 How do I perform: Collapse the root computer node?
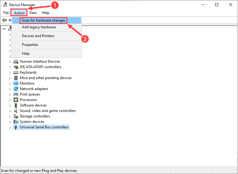coord(4,29)
